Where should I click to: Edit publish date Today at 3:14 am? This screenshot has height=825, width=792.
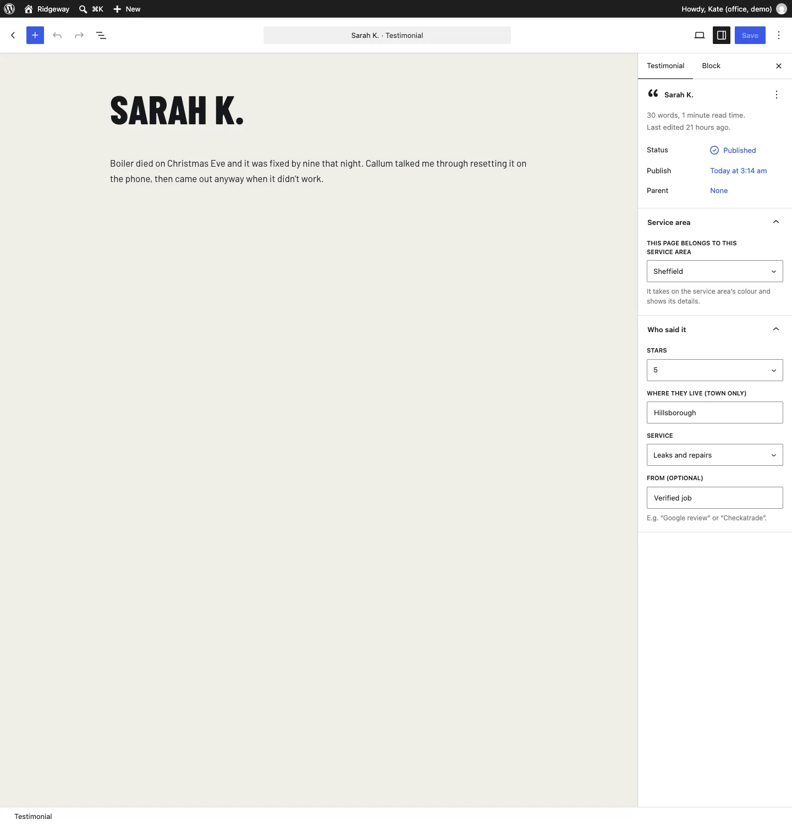pos(739,170)
